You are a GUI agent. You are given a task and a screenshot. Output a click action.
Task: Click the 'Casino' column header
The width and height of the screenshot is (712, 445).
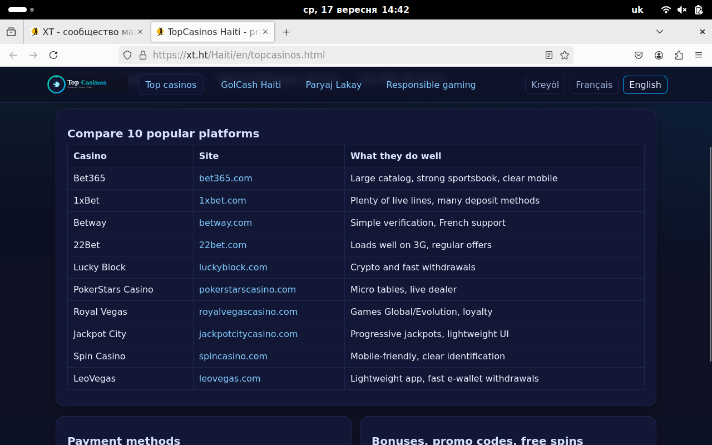point(130,156)
